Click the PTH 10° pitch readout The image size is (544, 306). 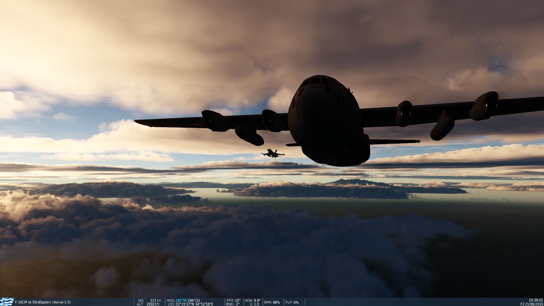point(233,300)
